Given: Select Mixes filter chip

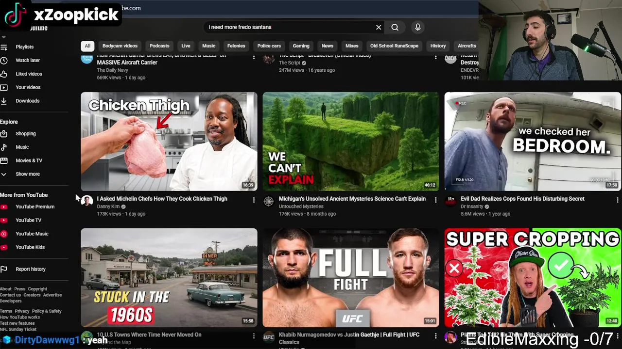Looking at the screenshot, I should 352,46.
